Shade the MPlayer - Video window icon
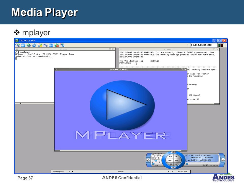 tap(56, 69)
